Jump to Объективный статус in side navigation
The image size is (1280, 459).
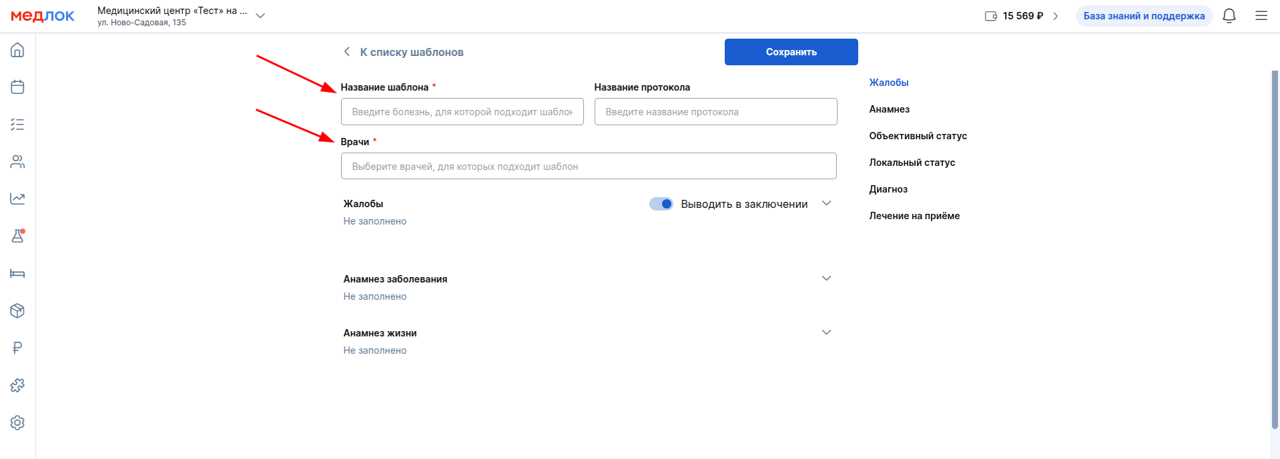pos(918,136)
